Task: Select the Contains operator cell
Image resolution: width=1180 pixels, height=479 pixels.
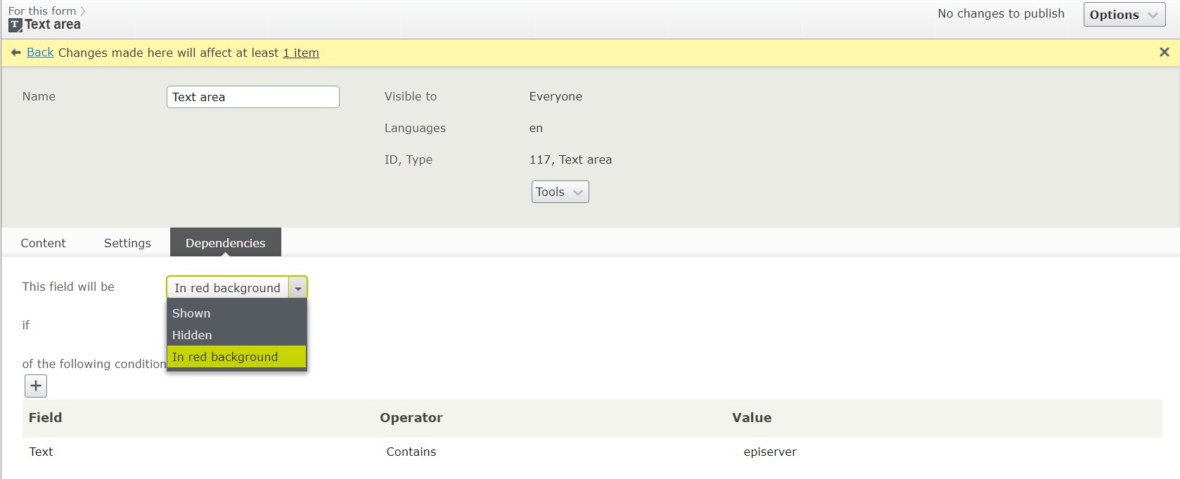Action: 411,452
